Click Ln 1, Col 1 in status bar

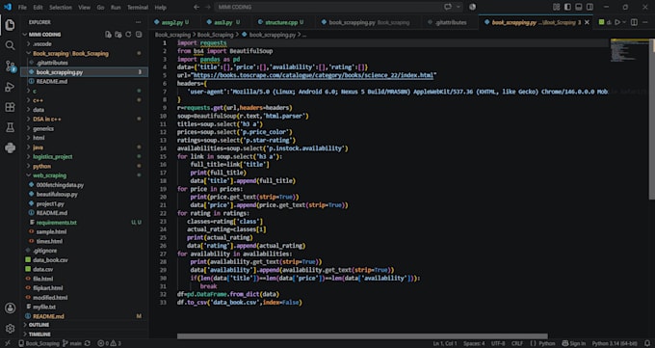(x=445, y=343)
